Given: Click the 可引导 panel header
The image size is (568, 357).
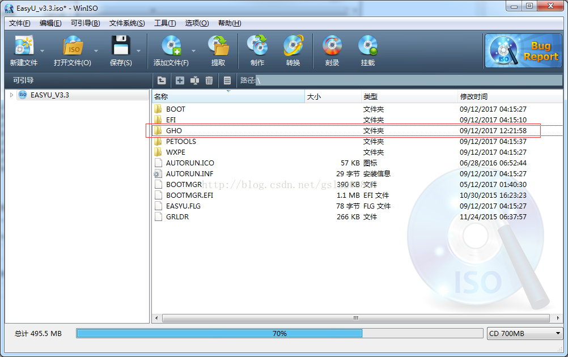Looking at the screenshot, I should pyautogui.click(x=78, y=80).
